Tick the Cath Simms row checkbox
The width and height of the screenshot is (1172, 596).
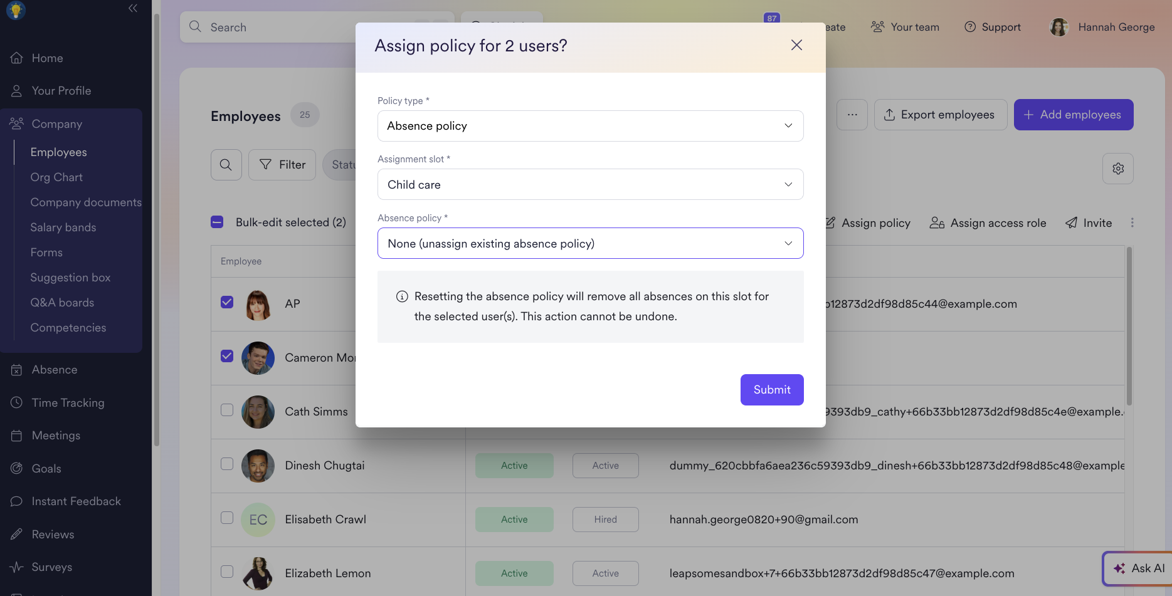(x=227, y=410)
